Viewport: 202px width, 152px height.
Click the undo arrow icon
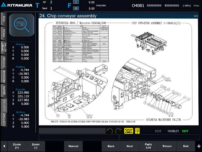(110, 131)
